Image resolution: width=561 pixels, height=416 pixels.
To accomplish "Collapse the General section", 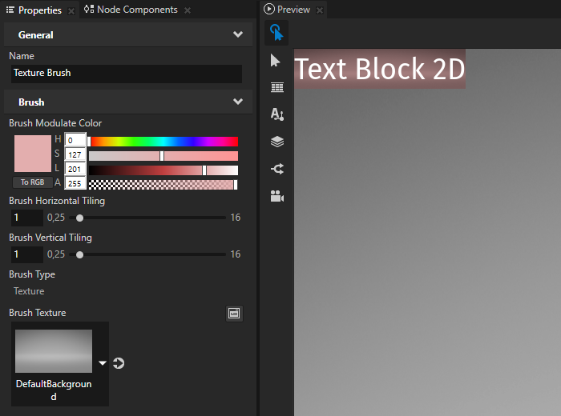I will click(x=237, y=35).
